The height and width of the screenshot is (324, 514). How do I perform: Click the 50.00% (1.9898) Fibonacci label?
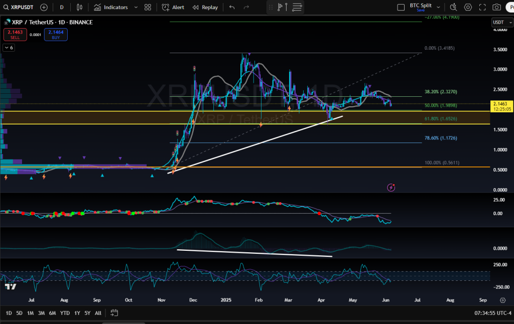pyautogui.click(x=441, y=105)
